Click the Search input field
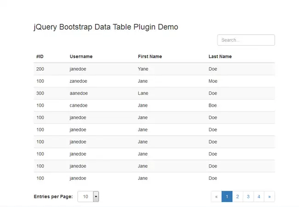Viewport: 299px width, 207px height. pos(246,40)
